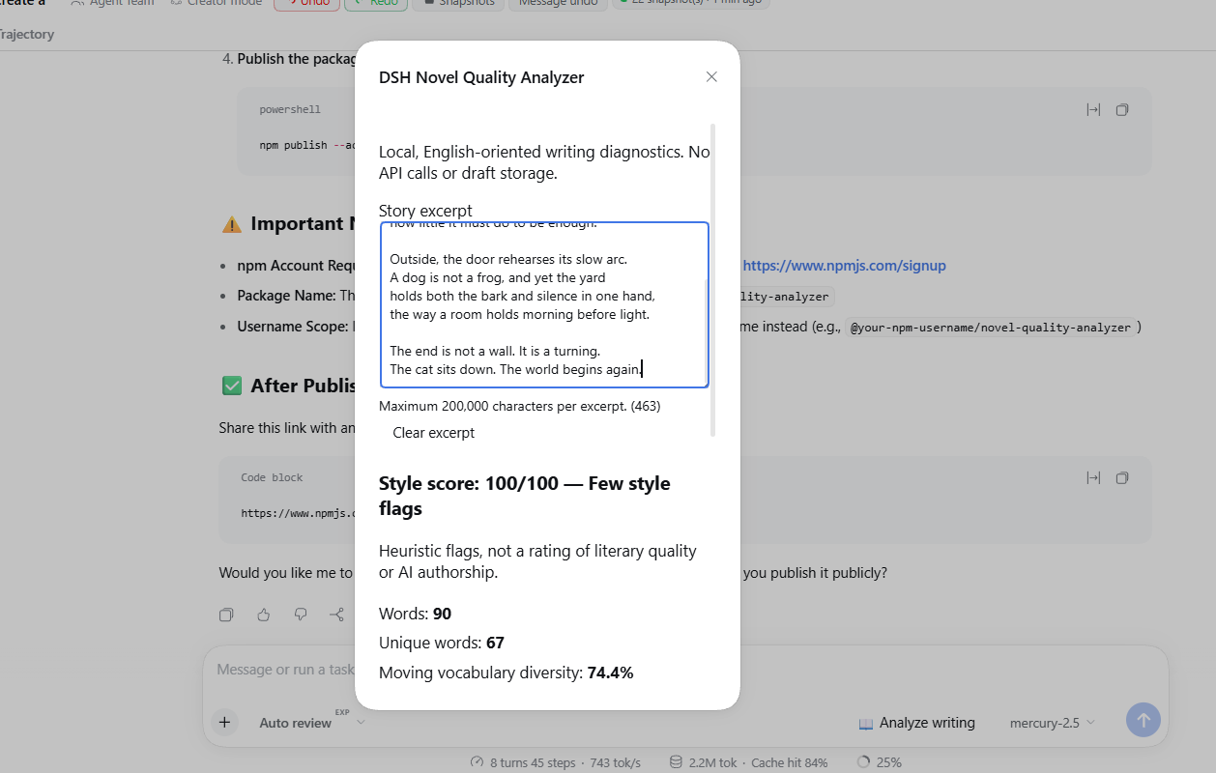Click the '2.2M tok' token usage indicator
Screen dimensions: 1216x773
coord(703,762)
